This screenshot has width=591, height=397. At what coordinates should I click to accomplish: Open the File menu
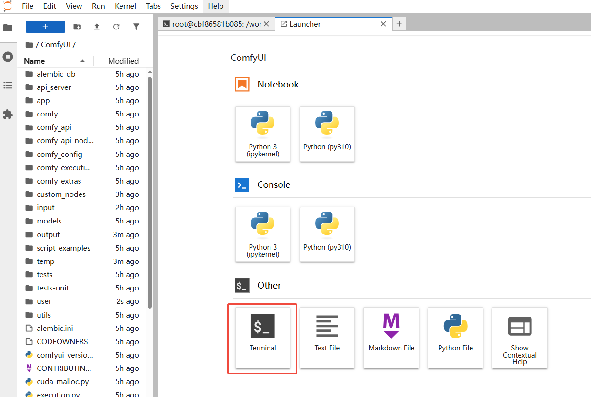[x=28, y=6]
